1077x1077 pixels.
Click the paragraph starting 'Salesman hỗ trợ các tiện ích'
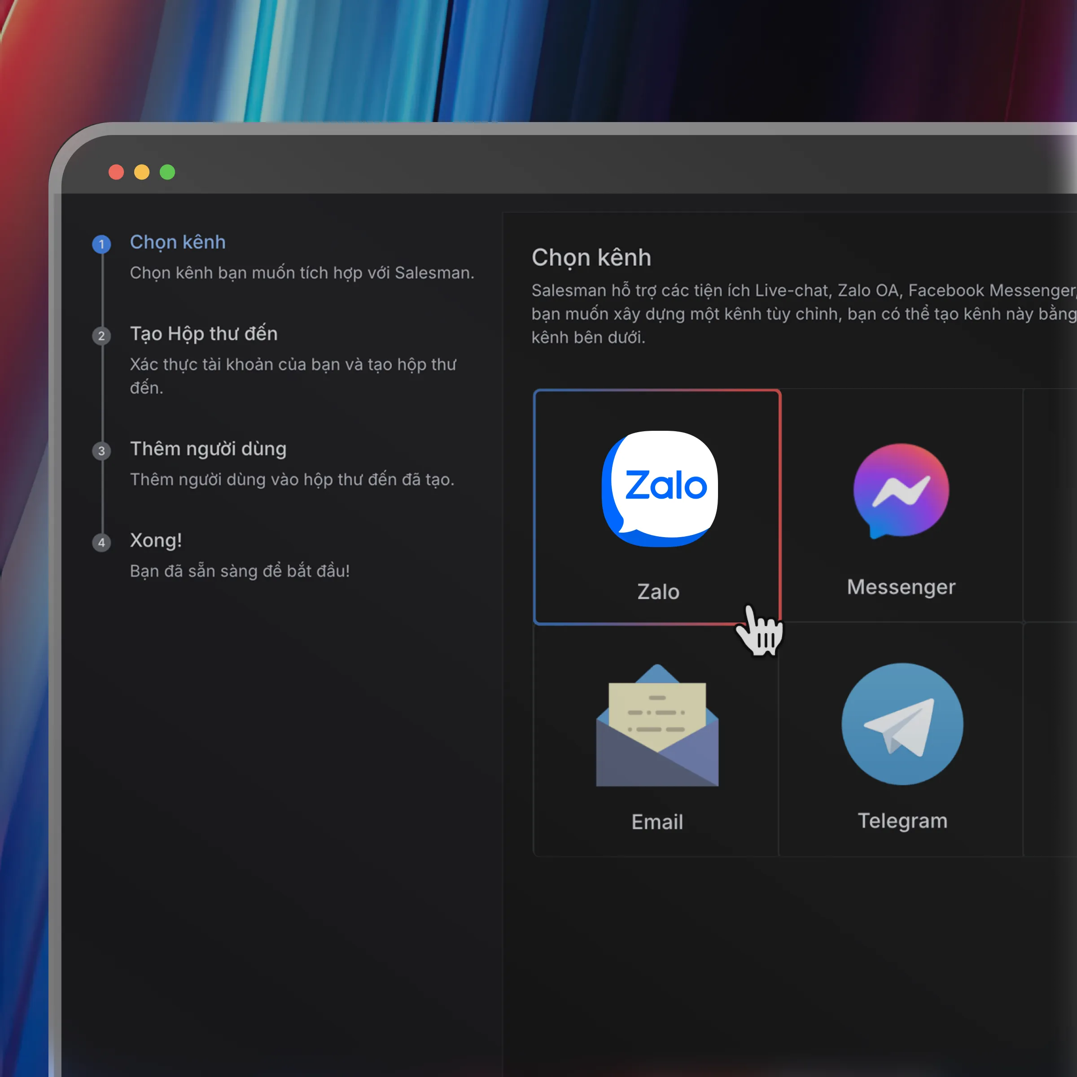(x=804, y=314)
